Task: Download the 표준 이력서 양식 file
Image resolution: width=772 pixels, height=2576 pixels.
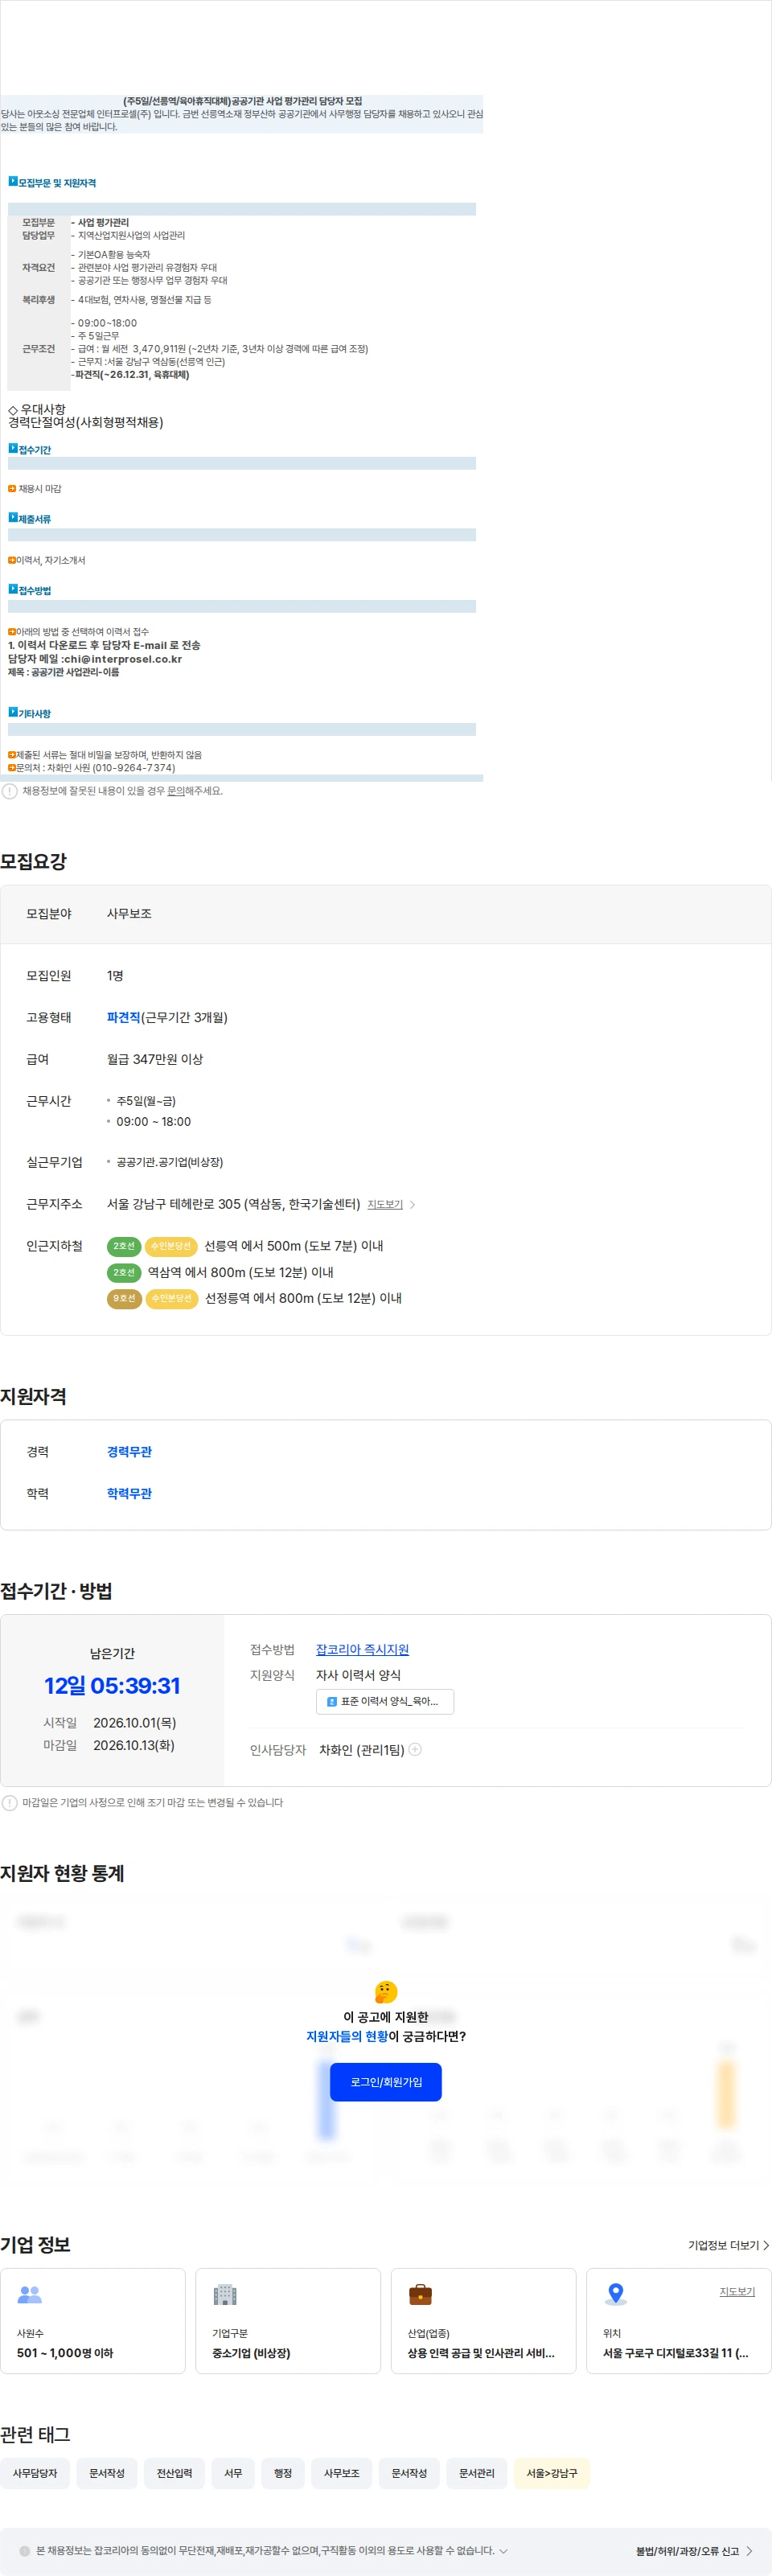Action: click(385, 1701)
